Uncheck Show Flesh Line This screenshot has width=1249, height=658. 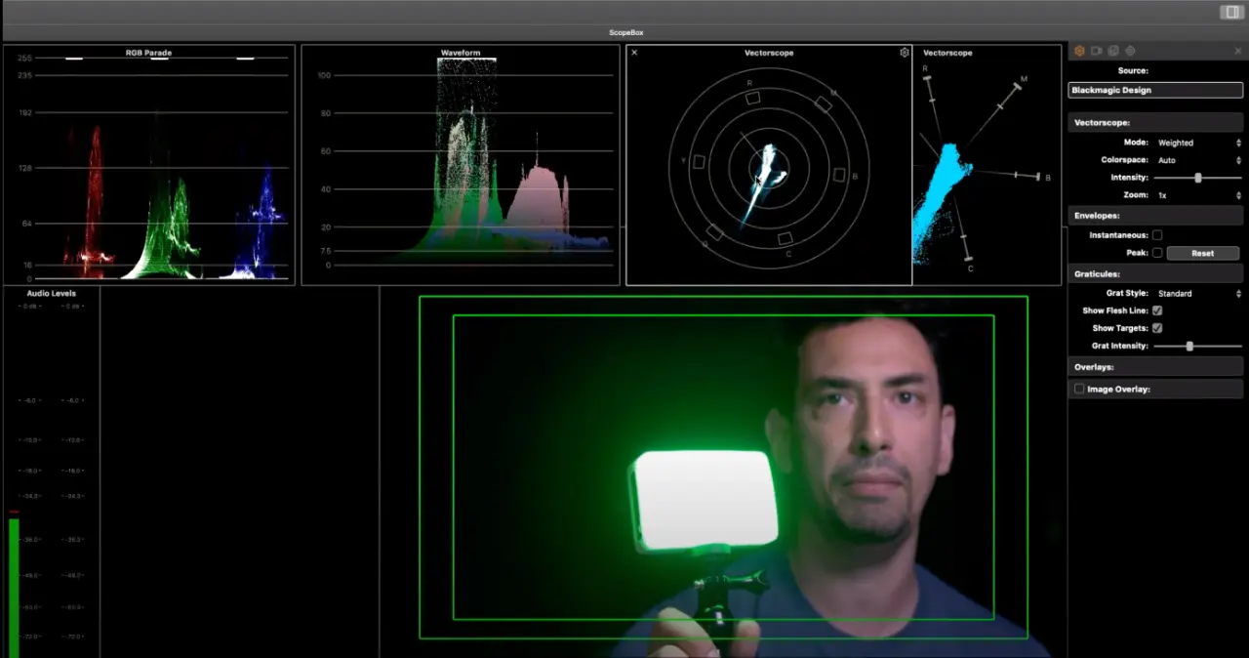1157,310
